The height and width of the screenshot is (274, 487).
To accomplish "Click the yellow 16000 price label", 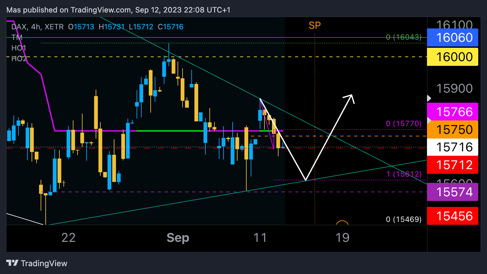I will click(453, 57).
